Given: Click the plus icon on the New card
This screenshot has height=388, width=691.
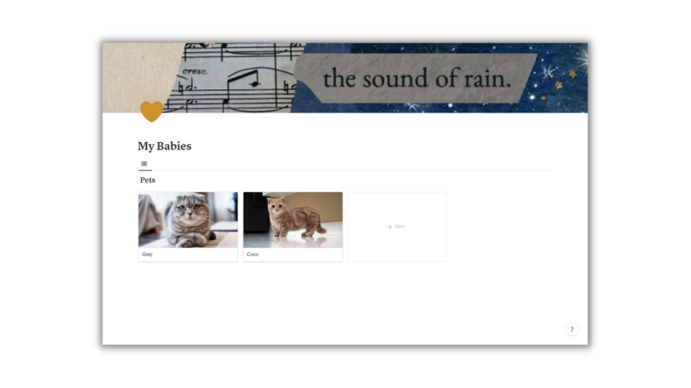Looking at the screenshot, I should coord(390,227).
